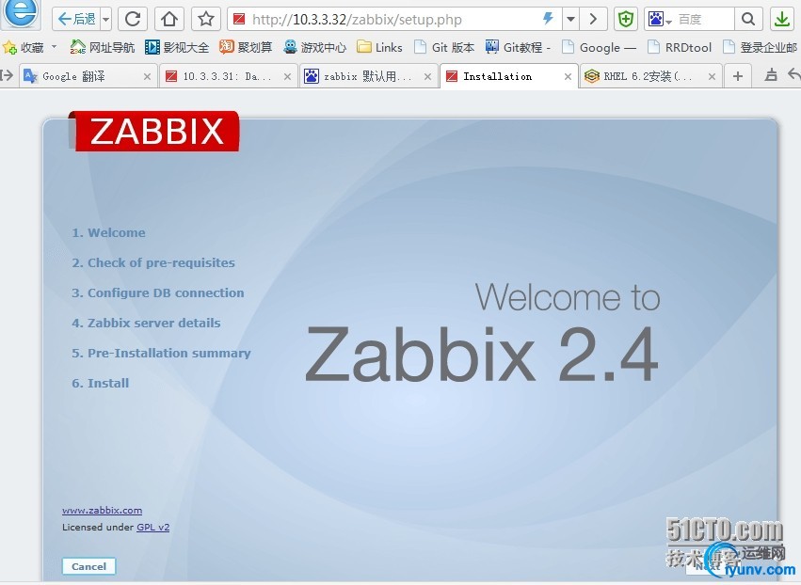
Task: Expand the address bar dropdown arrow
Action: [x=570, y=20]
